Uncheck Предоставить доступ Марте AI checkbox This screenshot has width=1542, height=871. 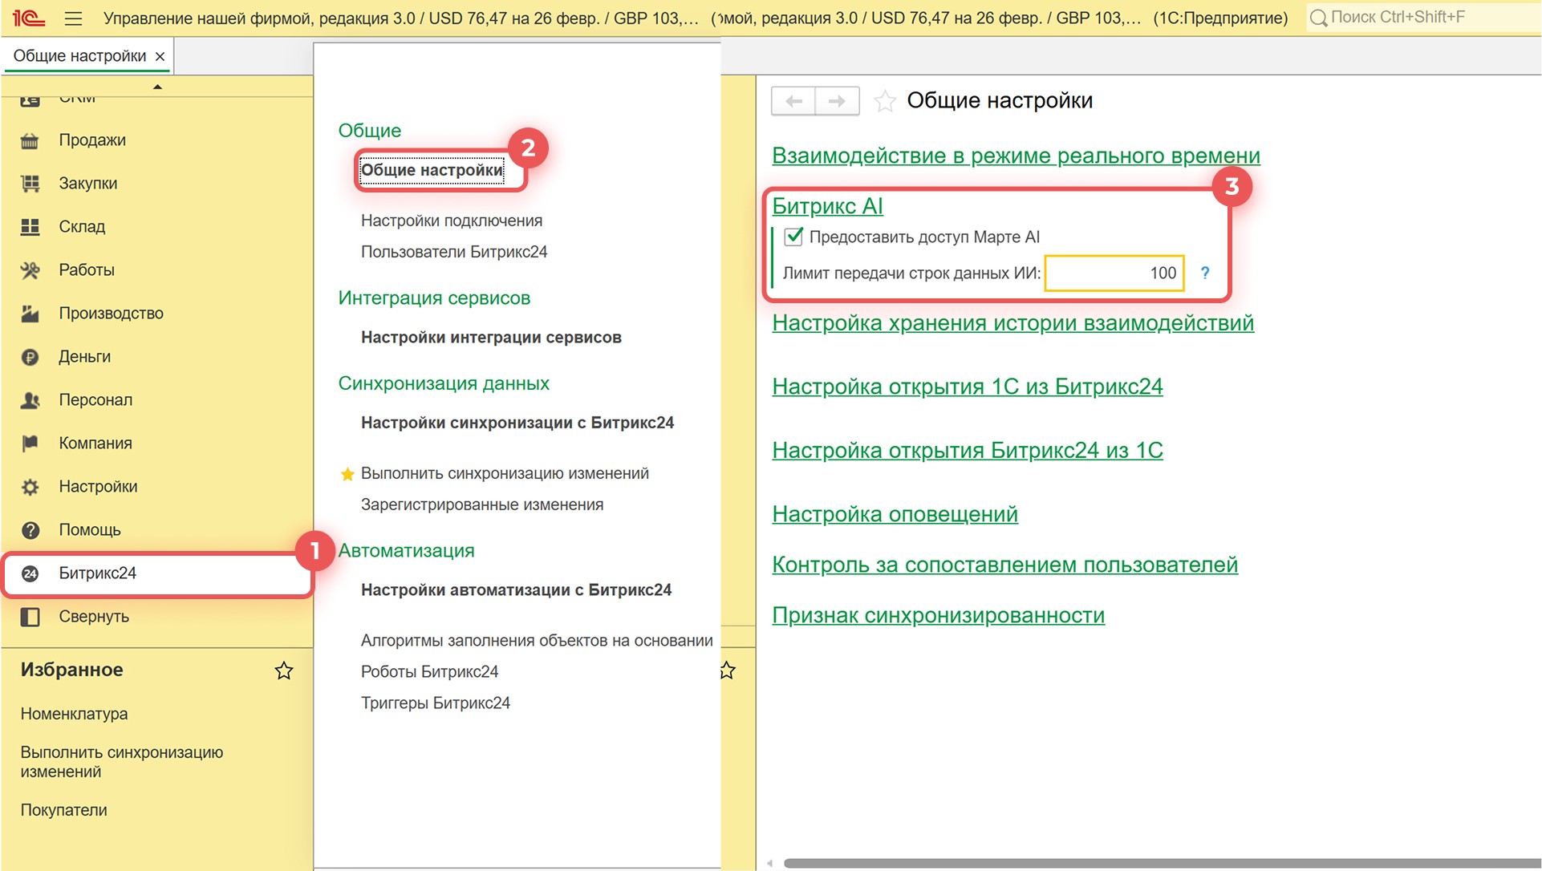(x=793, y=237)
